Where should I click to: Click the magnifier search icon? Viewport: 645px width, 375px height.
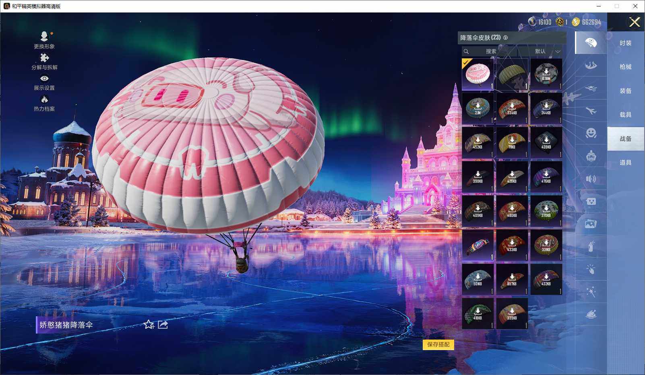[x=466, y=52]
